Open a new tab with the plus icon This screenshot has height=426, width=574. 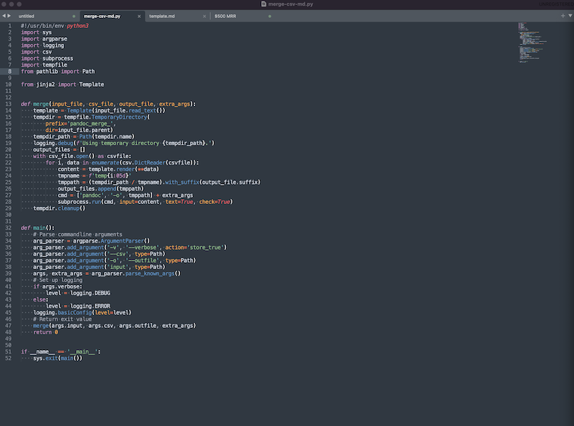point(563,15)
